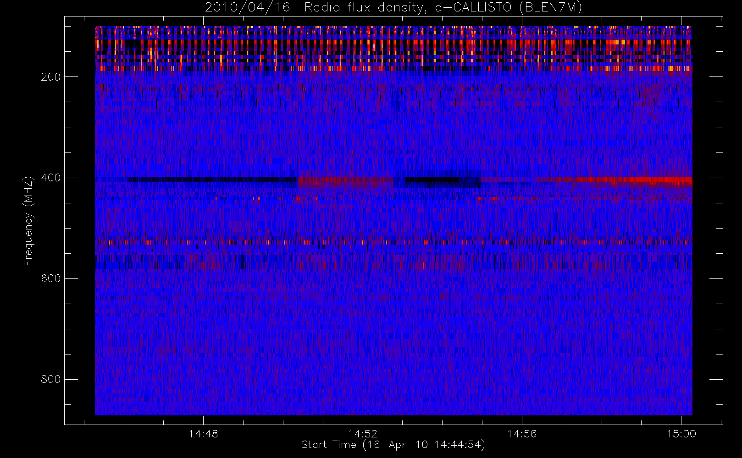Select the 800 frequency tick label
The width and height of the screenshot is (742, 458).
51,379
